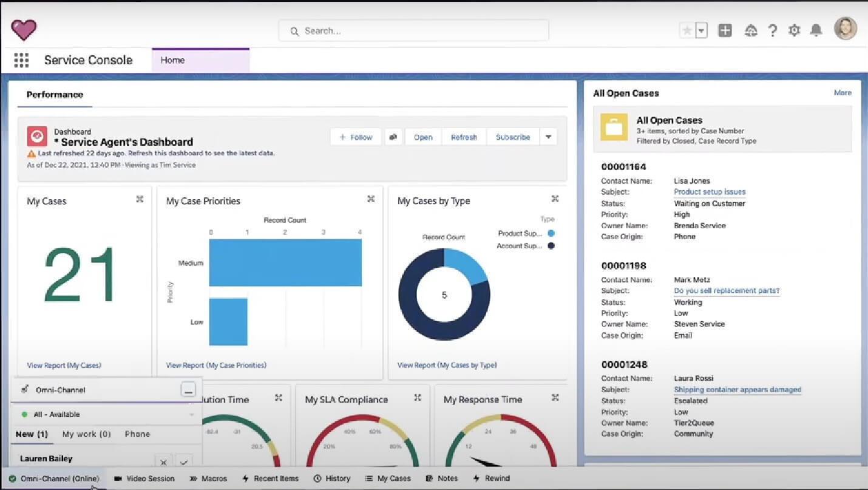Image resolution: width=868 pixels, height=490 pixels.
Task: Expand the My Cases by Type chart
Action: (x=555, y=199)
